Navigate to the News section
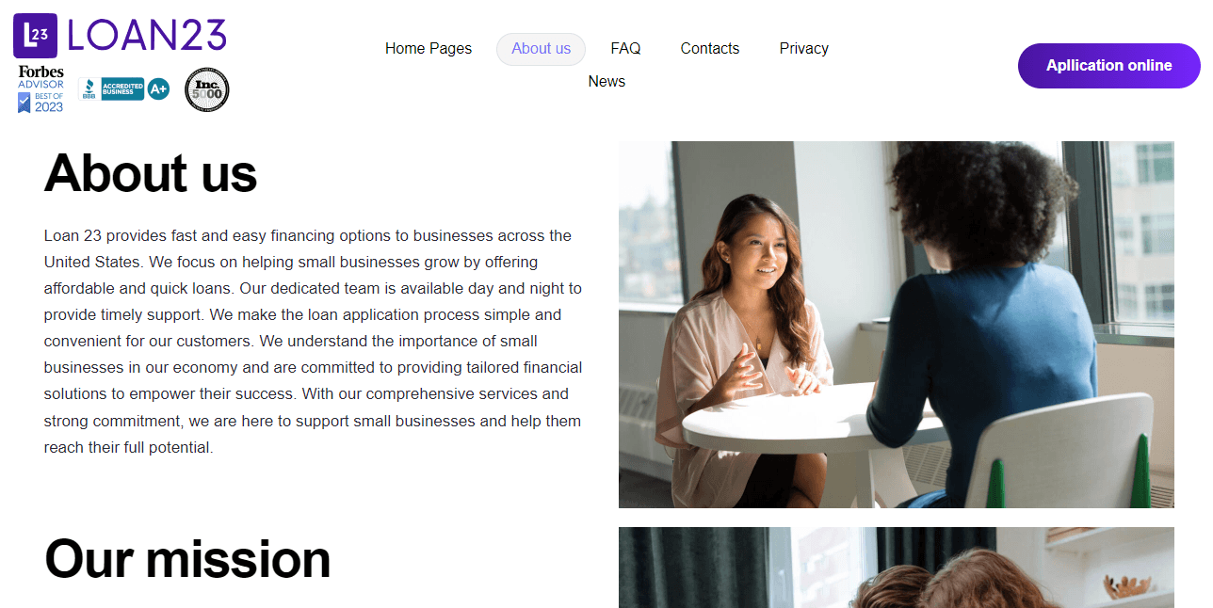 [x=606, y=82]
